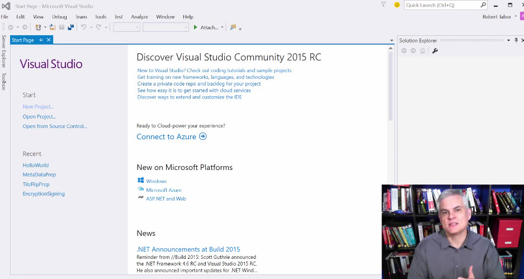
Task: Open the Tools menu
Action: (x=101, y=17)
